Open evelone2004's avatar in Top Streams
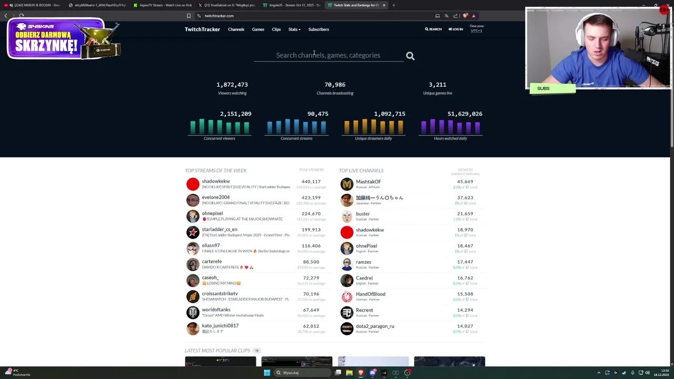This screenshot has height=379, width=674. (193, 200)
